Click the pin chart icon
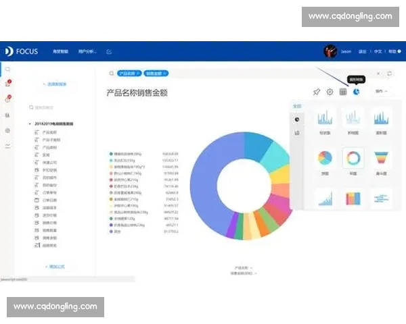The height and width of the screenshot is (324, 406). (316, 92)
